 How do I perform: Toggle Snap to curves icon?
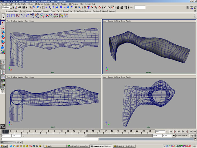[x=89, y=7]
